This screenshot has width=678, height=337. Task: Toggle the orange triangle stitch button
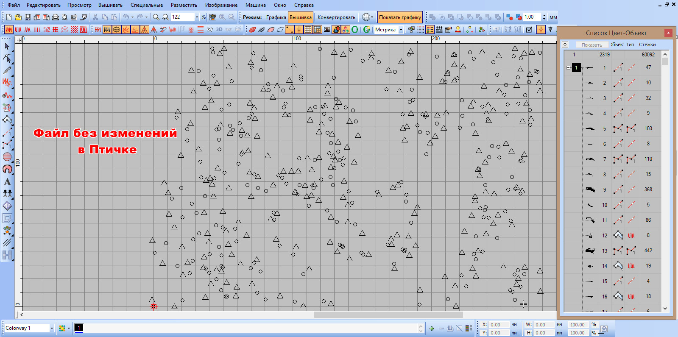(x=144, y=30)
